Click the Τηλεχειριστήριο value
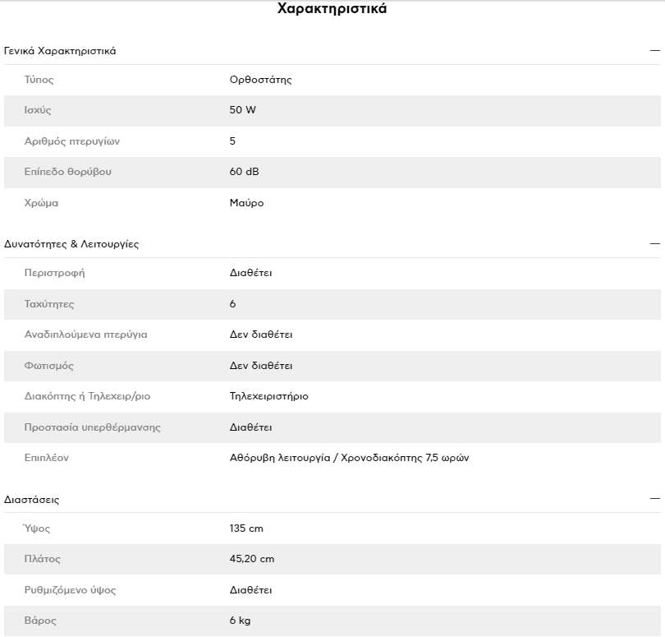 (x=269, y=396)
